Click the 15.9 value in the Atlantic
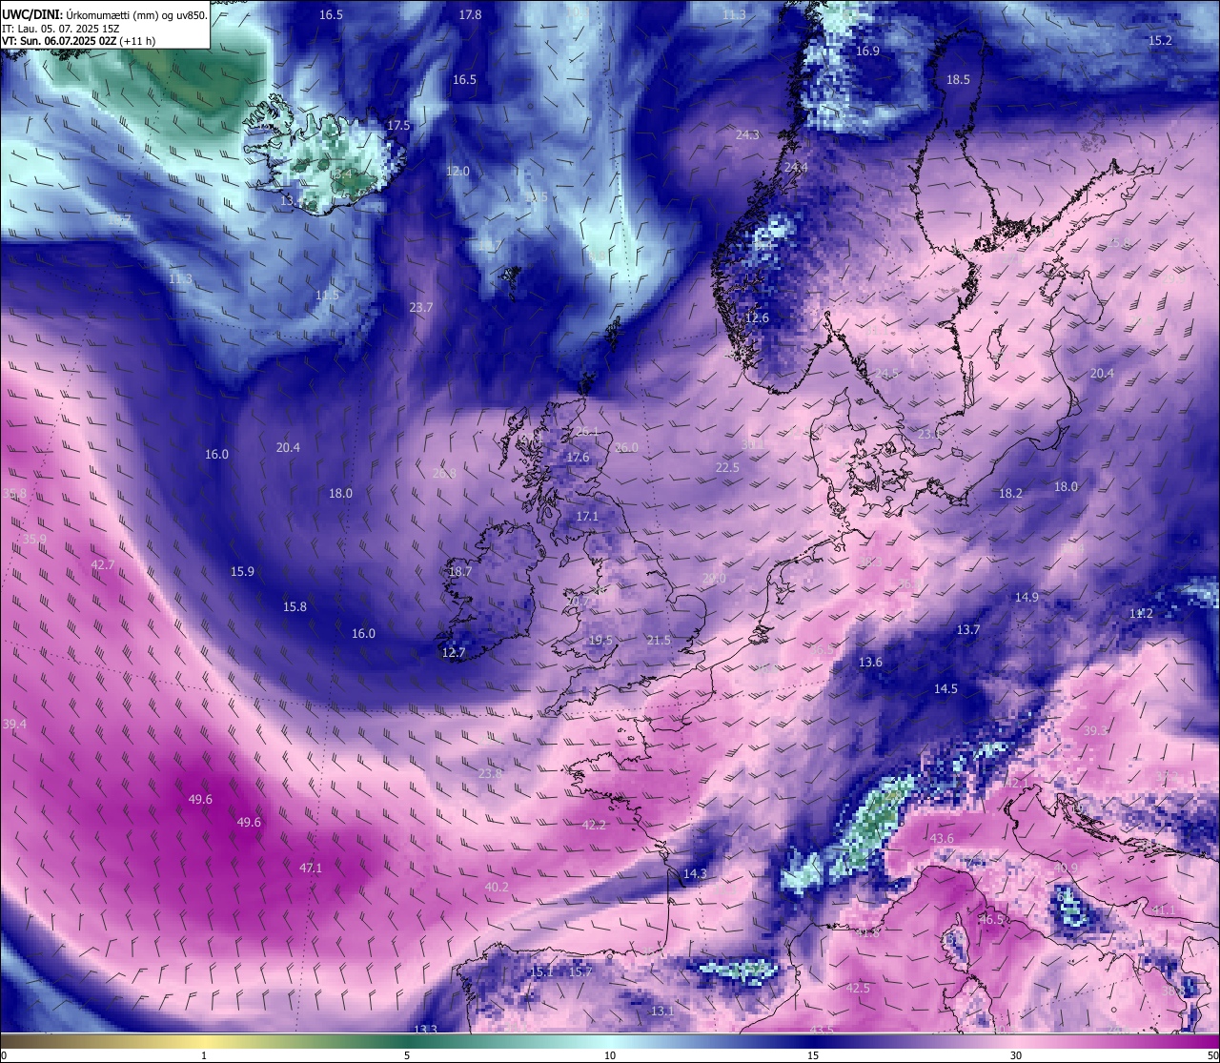The image size is (1220, 1063). (242, 572)
